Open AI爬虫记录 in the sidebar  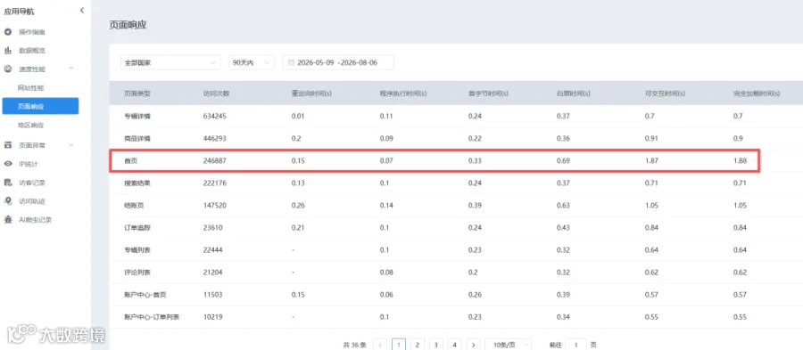point(36,220)
